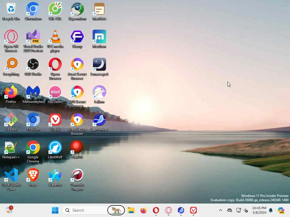290x217 pixels.
Task: Open the Brave browser desktop icon
Action: click(33, 177)
